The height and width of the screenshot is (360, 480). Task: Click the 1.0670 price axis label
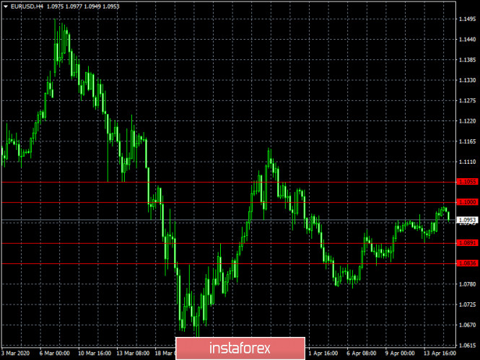coord(468,325)
